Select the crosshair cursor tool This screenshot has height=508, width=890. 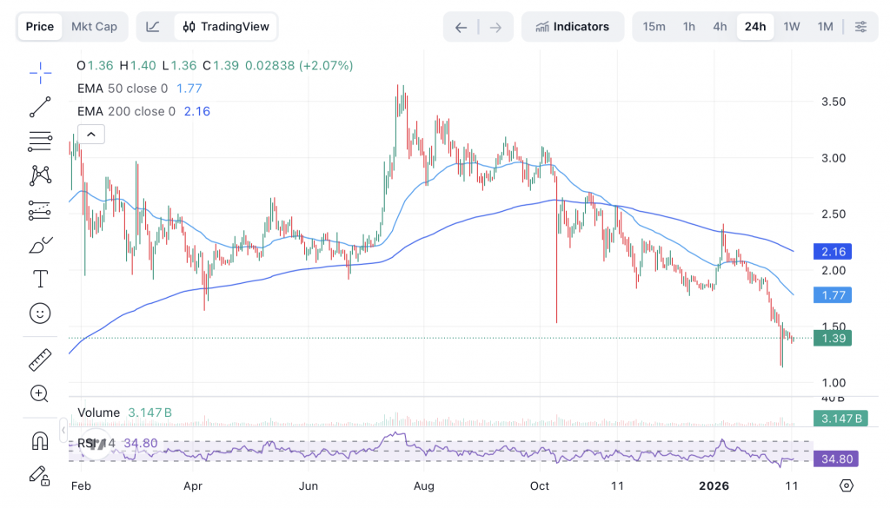[x=40, y=74]
